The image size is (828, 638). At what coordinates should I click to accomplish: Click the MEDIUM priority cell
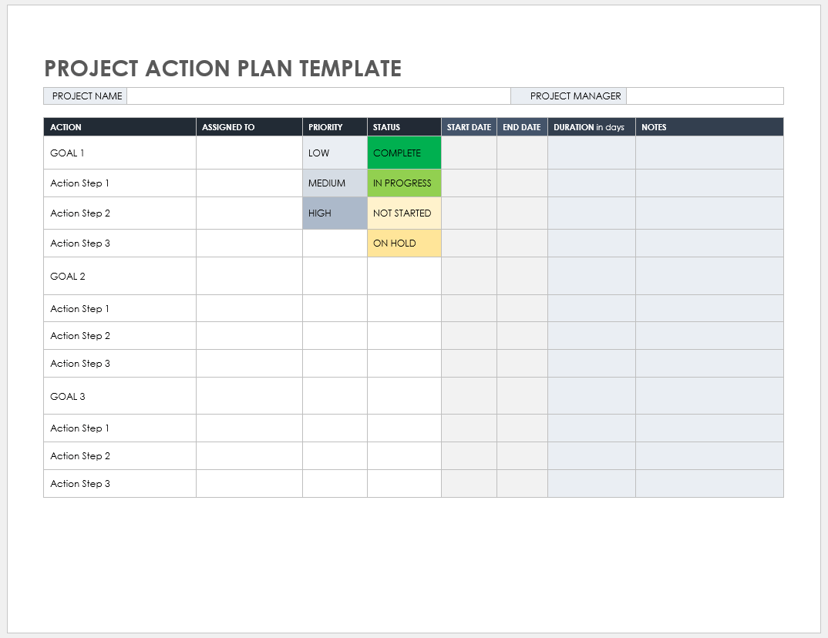click(x=335, y=183)
